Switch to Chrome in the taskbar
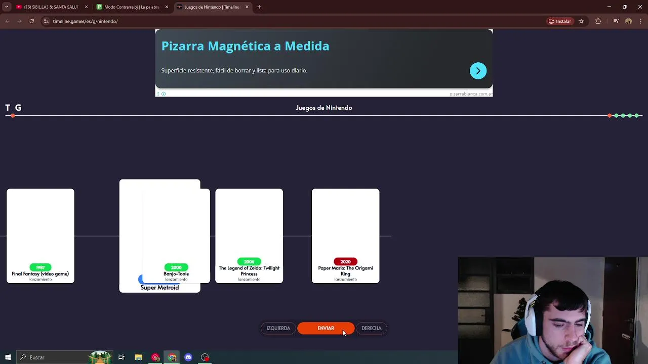 [x=172, y=357]
